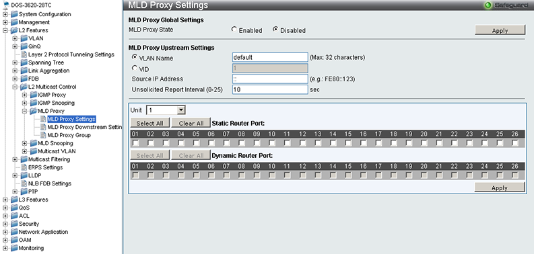This screenshot has width=534, height=254.
Task: Click the Management folder icon
Action: point(14,22)
